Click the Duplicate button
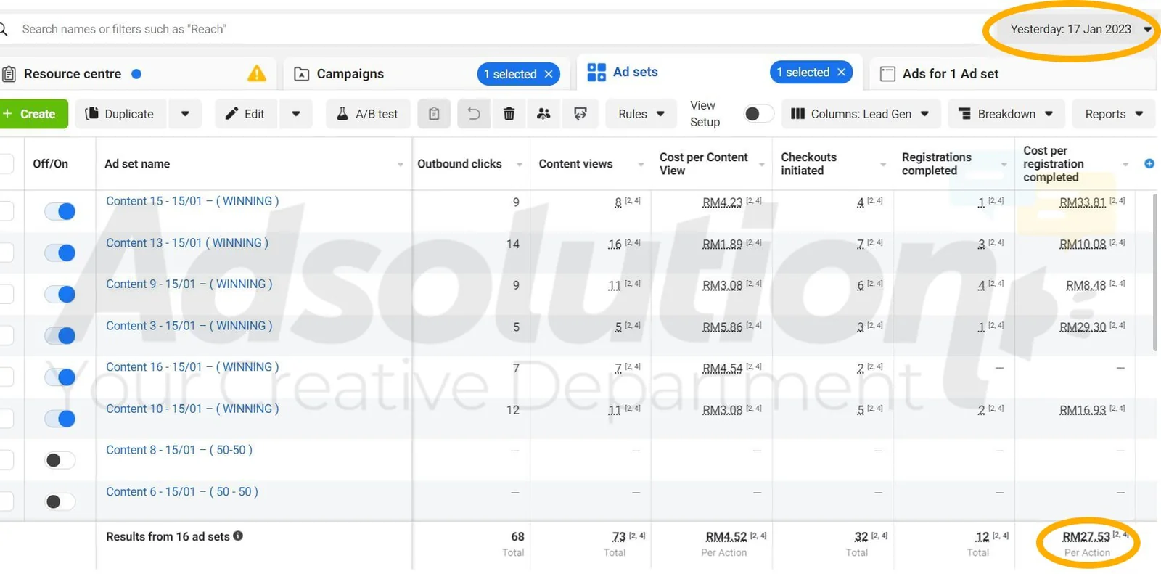This screenshot has width=1161, height=574. 120,114
